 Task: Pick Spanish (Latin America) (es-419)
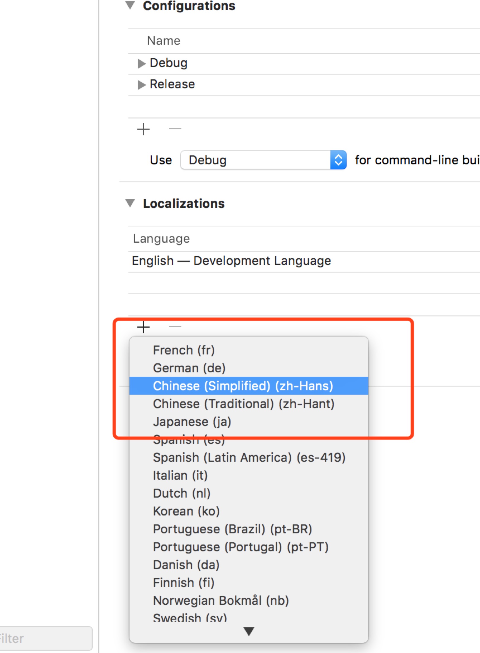coord(249,457)
